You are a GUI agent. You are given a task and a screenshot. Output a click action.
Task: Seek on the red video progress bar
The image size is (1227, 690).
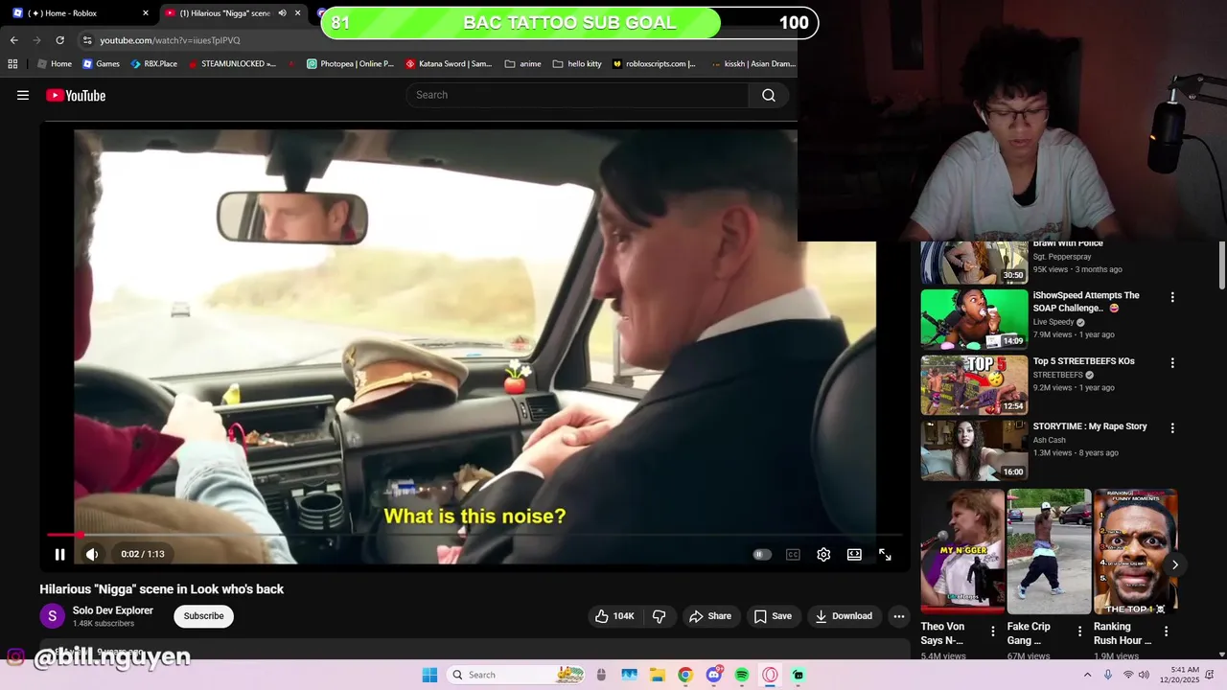[475, 535]
